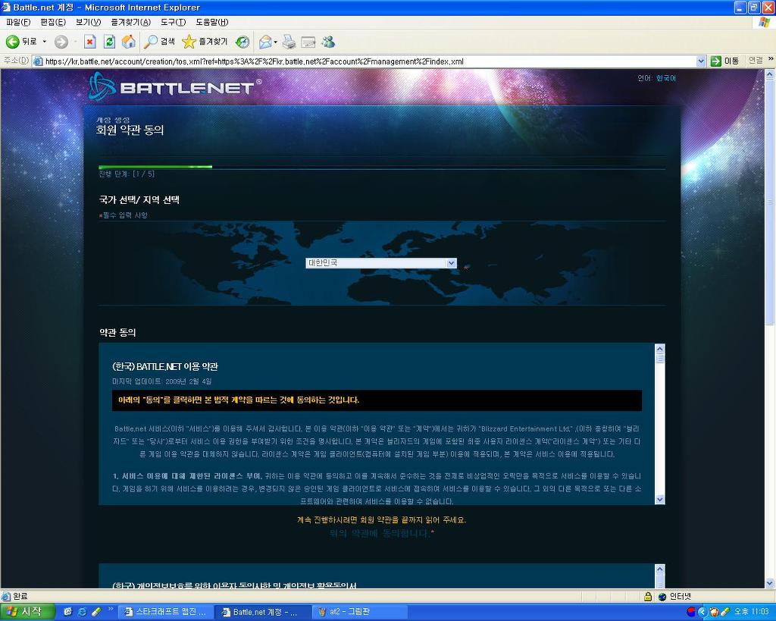Viewport: 776px width, 621px height.
Task: Click the grey Forward arrow button
Action: click(x=61, y=42)
